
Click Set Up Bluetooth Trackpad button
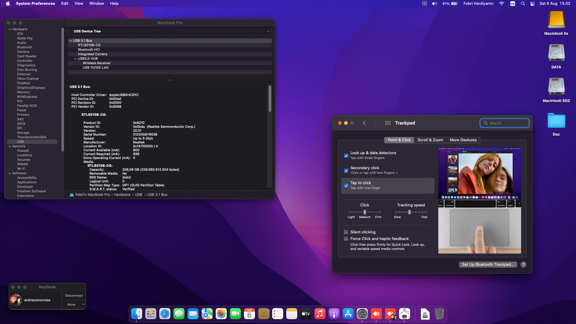[488, 265]
